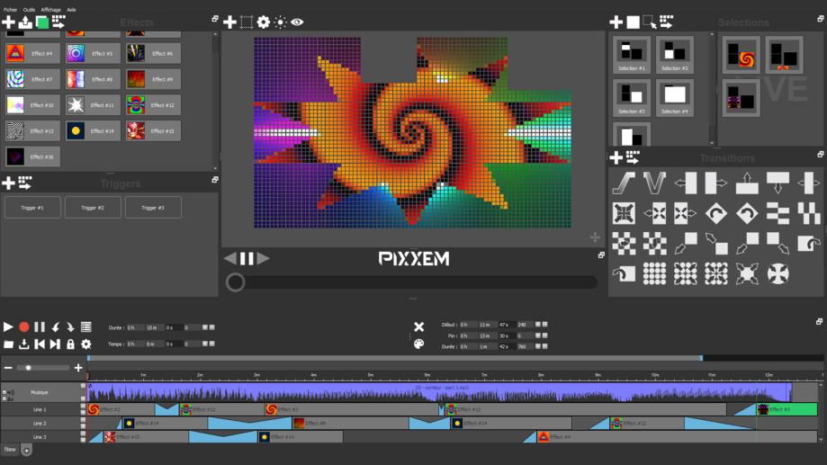Viewport: 827px width, 465px height.
Task: Click the Trigger #2 button
Action: click(x=91, y=208)
